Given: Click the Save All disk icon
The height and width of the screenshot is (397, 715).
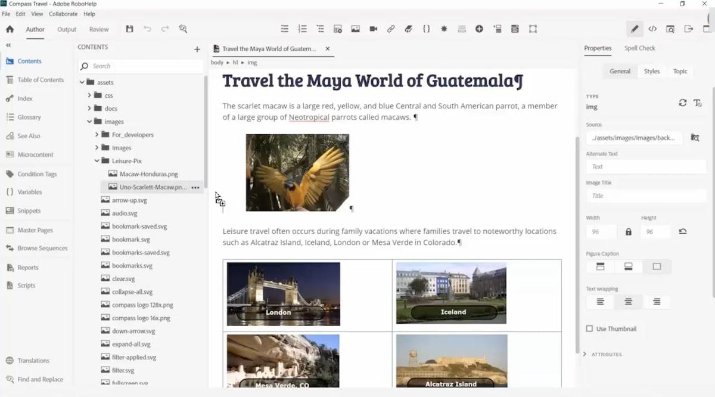Looking at the screenshot, I should click(130, 29).
